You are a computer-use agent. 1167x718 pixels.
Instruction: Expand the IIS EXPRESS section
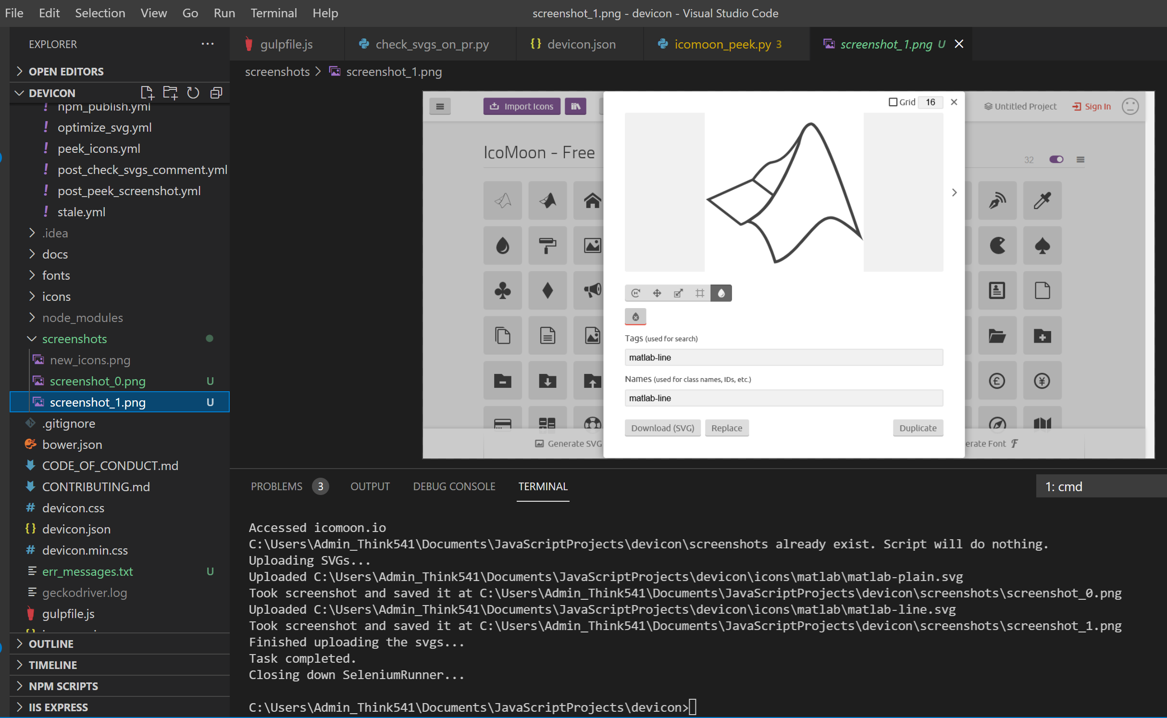click(120, 707)
